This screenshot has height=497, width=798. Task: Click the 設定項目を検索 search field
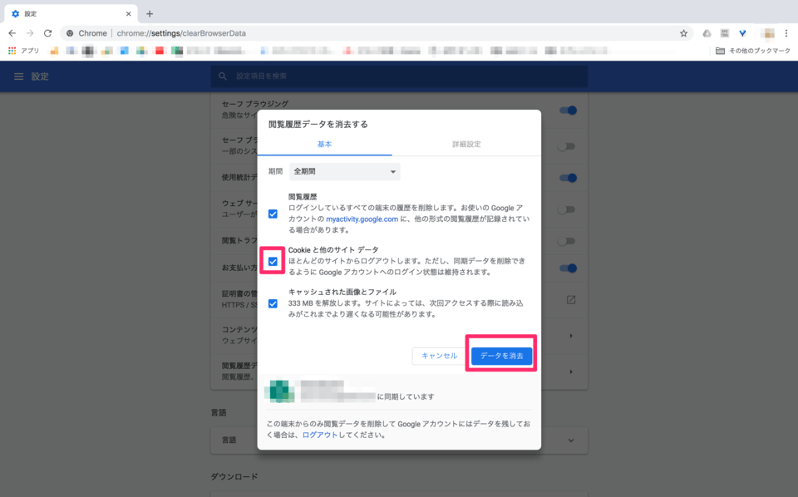[399, 76]
